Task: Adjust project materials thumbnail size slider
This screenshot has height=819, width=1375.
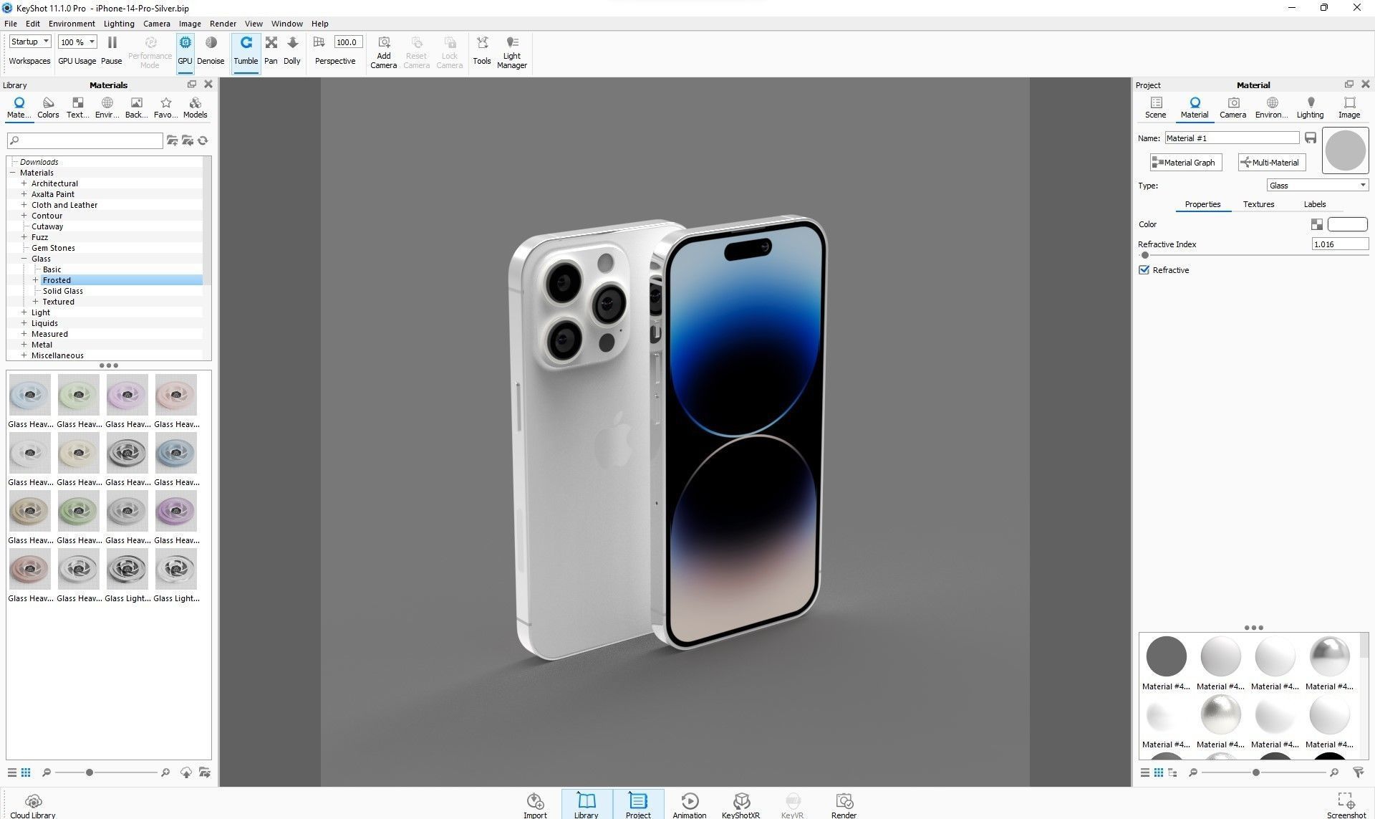Action: pos(1255,772)
